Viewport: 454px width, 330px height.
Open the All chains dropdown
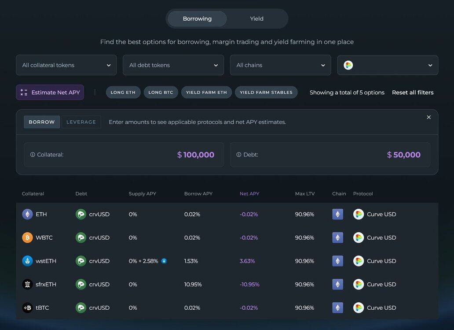[x=280, y=65]
